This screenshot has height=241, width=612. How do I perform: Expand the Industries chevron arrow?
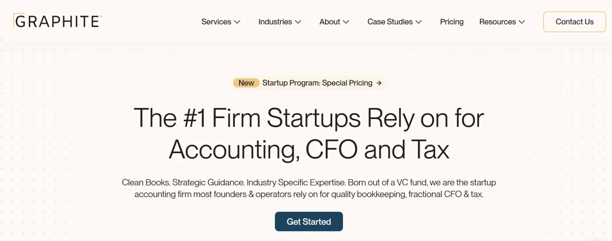298,22
